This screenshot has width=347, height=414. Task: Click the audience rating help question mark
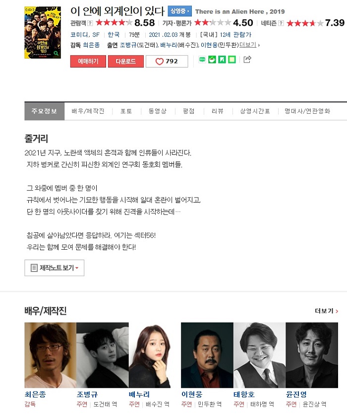click(x=90, y=23)
